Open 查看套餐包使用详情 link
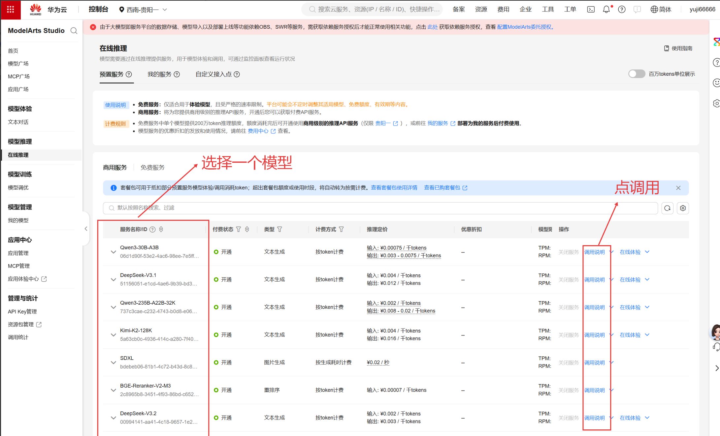Image resolution: width=720 pixels, height=436 pixels. click(394, 188)
